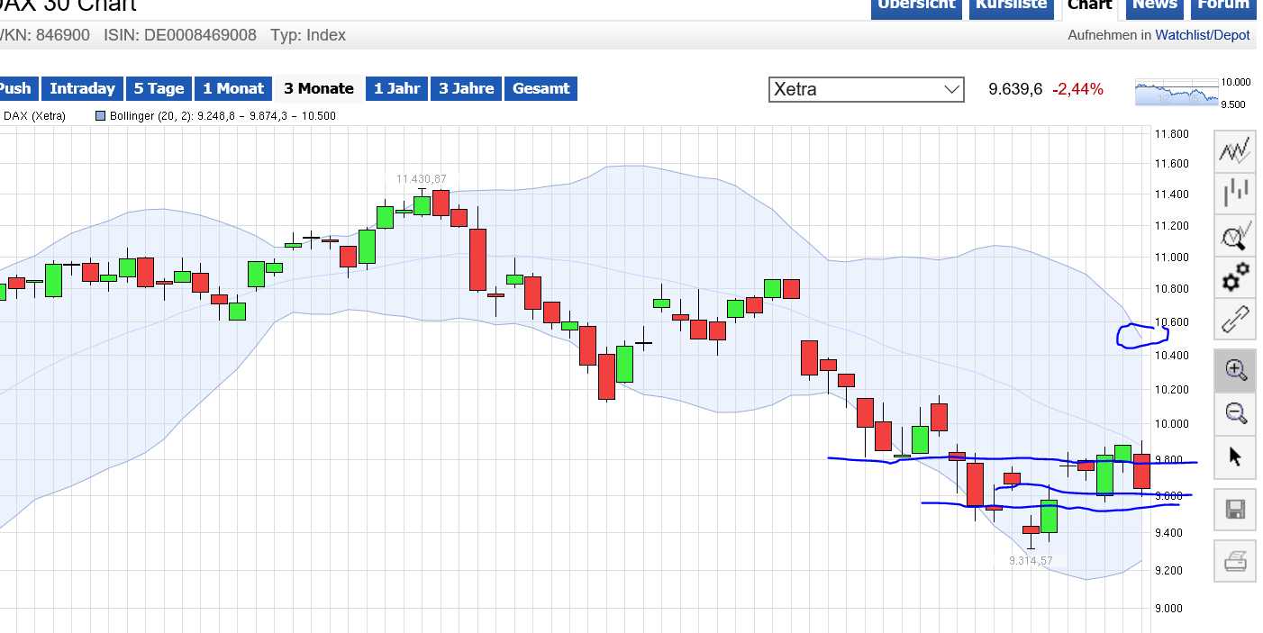Viewport: 1263px width, 633px height.
Task: Select the 5 Tage time range
Action: (159, 88)
